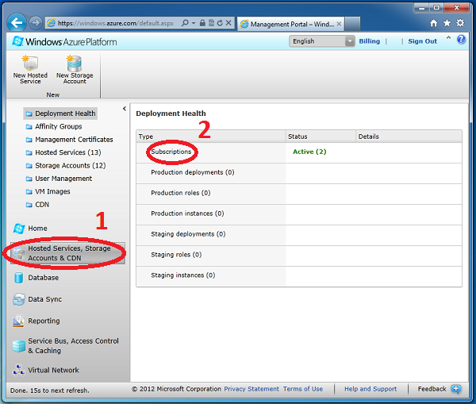Click the Status column header
The height and width of the screenshot is (404, 476).
[x=321, y=137]
